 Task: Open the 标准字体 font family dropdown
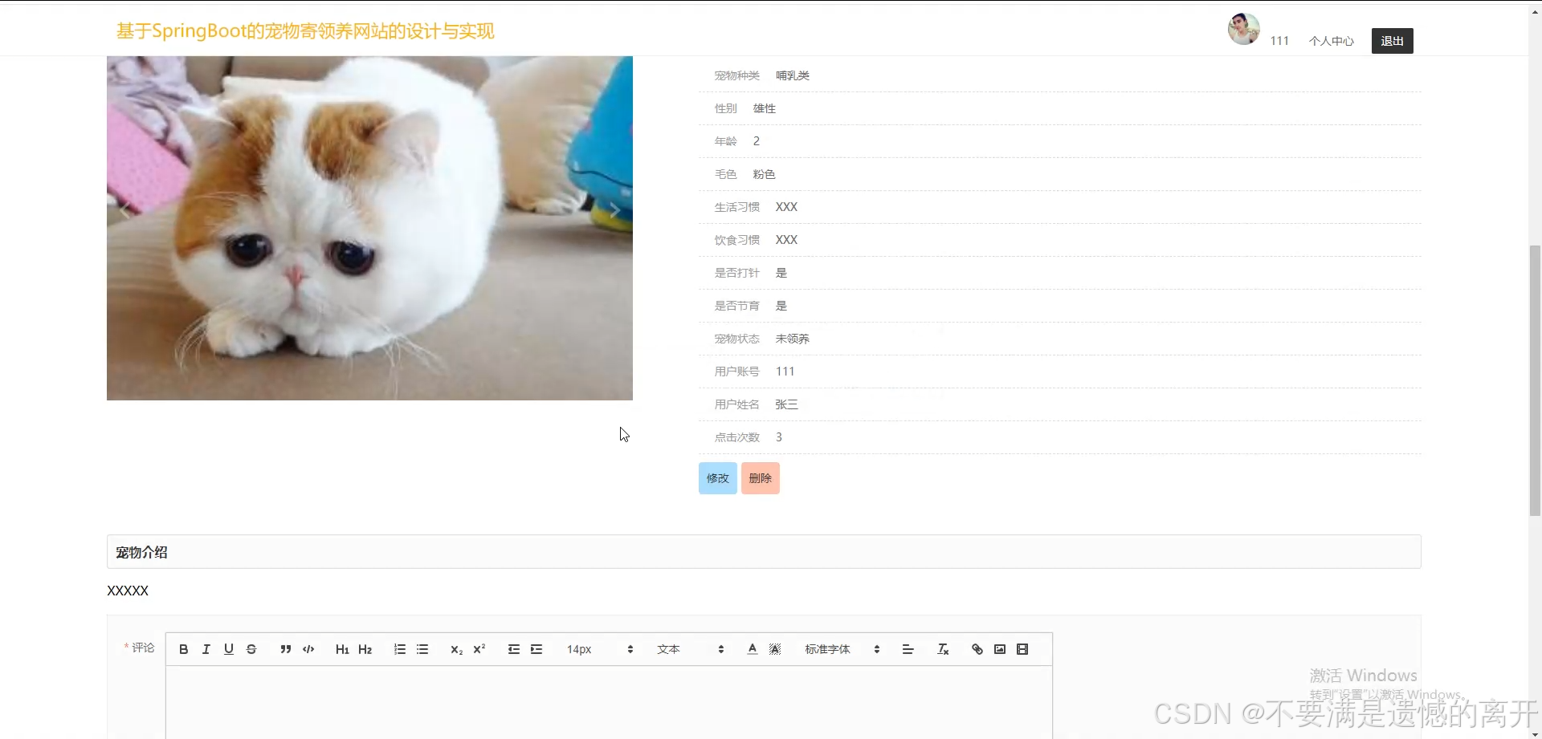click(842, 649)
